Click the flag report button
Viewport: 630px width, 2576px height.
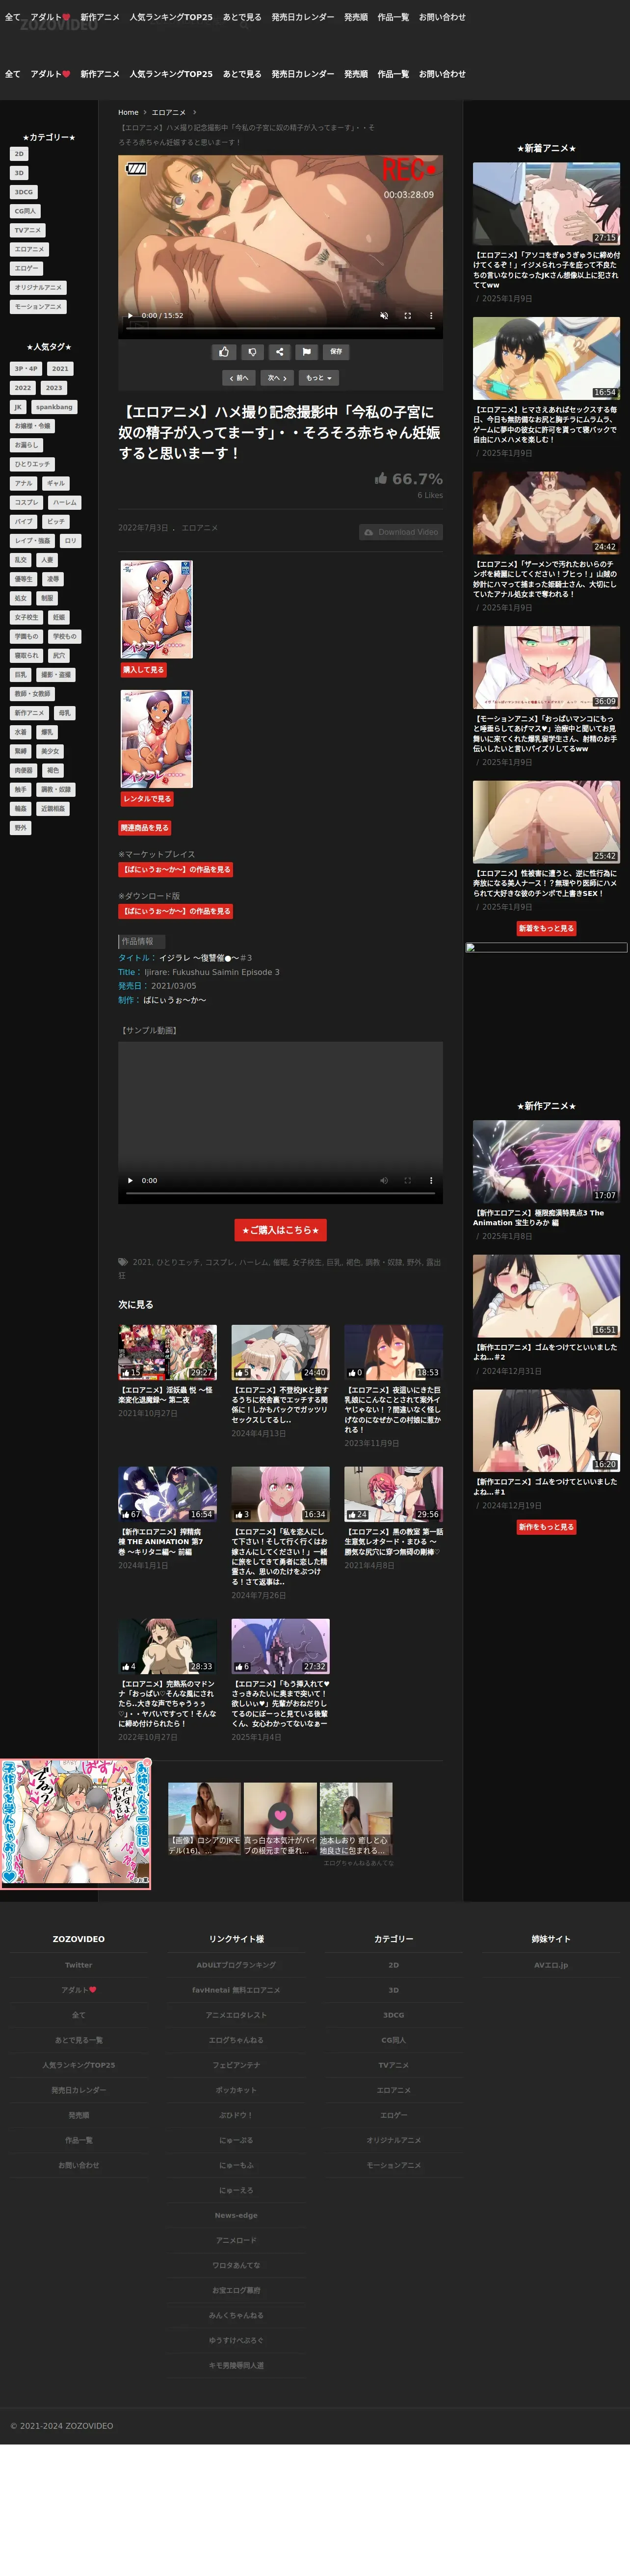click(x=307, y=352)
